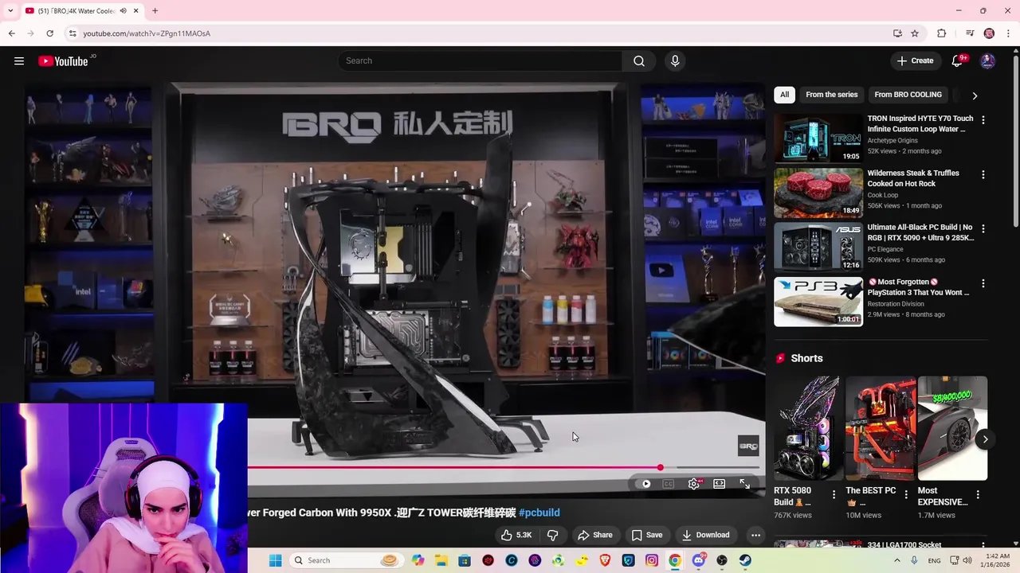Open Instagram from the taskbar

point(652,560)
